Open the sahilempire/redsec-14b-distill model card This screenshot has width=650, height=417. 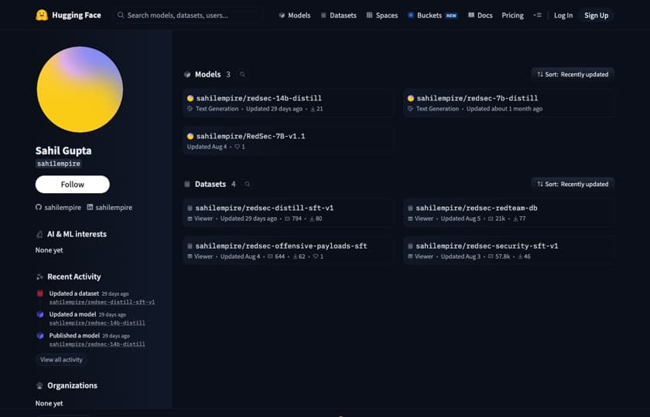pyautogui.click(x=288, y=103)
